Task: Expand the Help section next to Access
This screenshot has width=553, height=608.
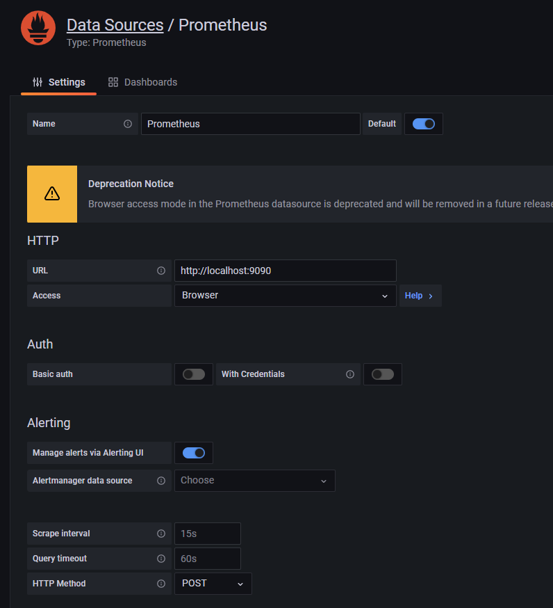Action: pos(420,296)
